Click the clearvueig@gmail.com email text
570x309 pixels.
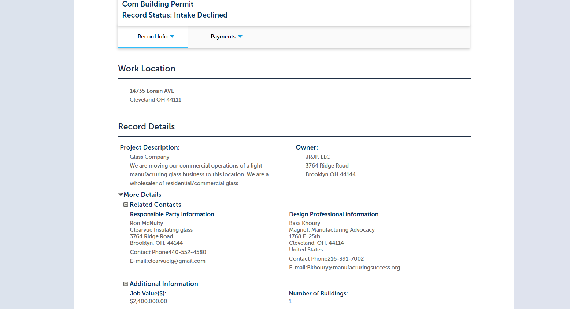[x=177, y=261]
